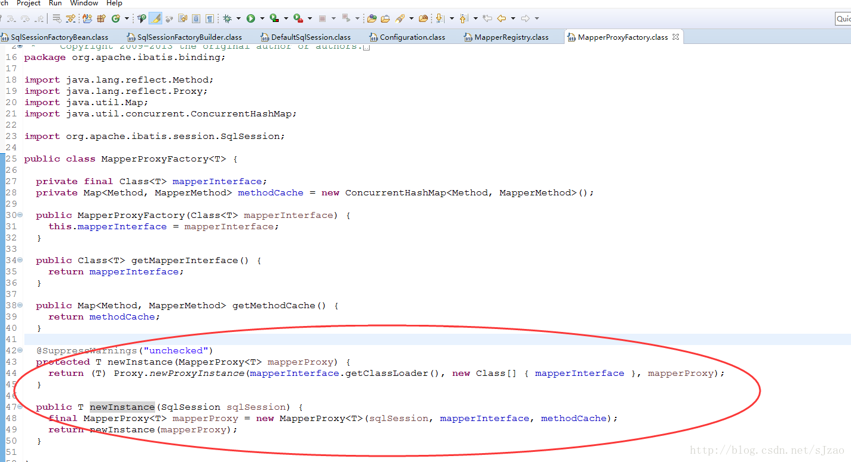Open the Run configurations dropdown arrow

click(x=262, y=18)
